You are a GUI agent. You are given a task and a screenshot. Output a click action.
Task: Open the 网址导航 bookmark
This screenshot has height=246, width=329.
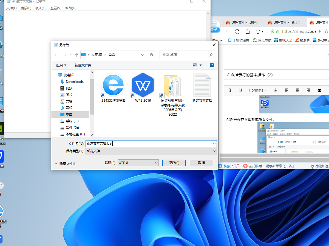point(262,40)
